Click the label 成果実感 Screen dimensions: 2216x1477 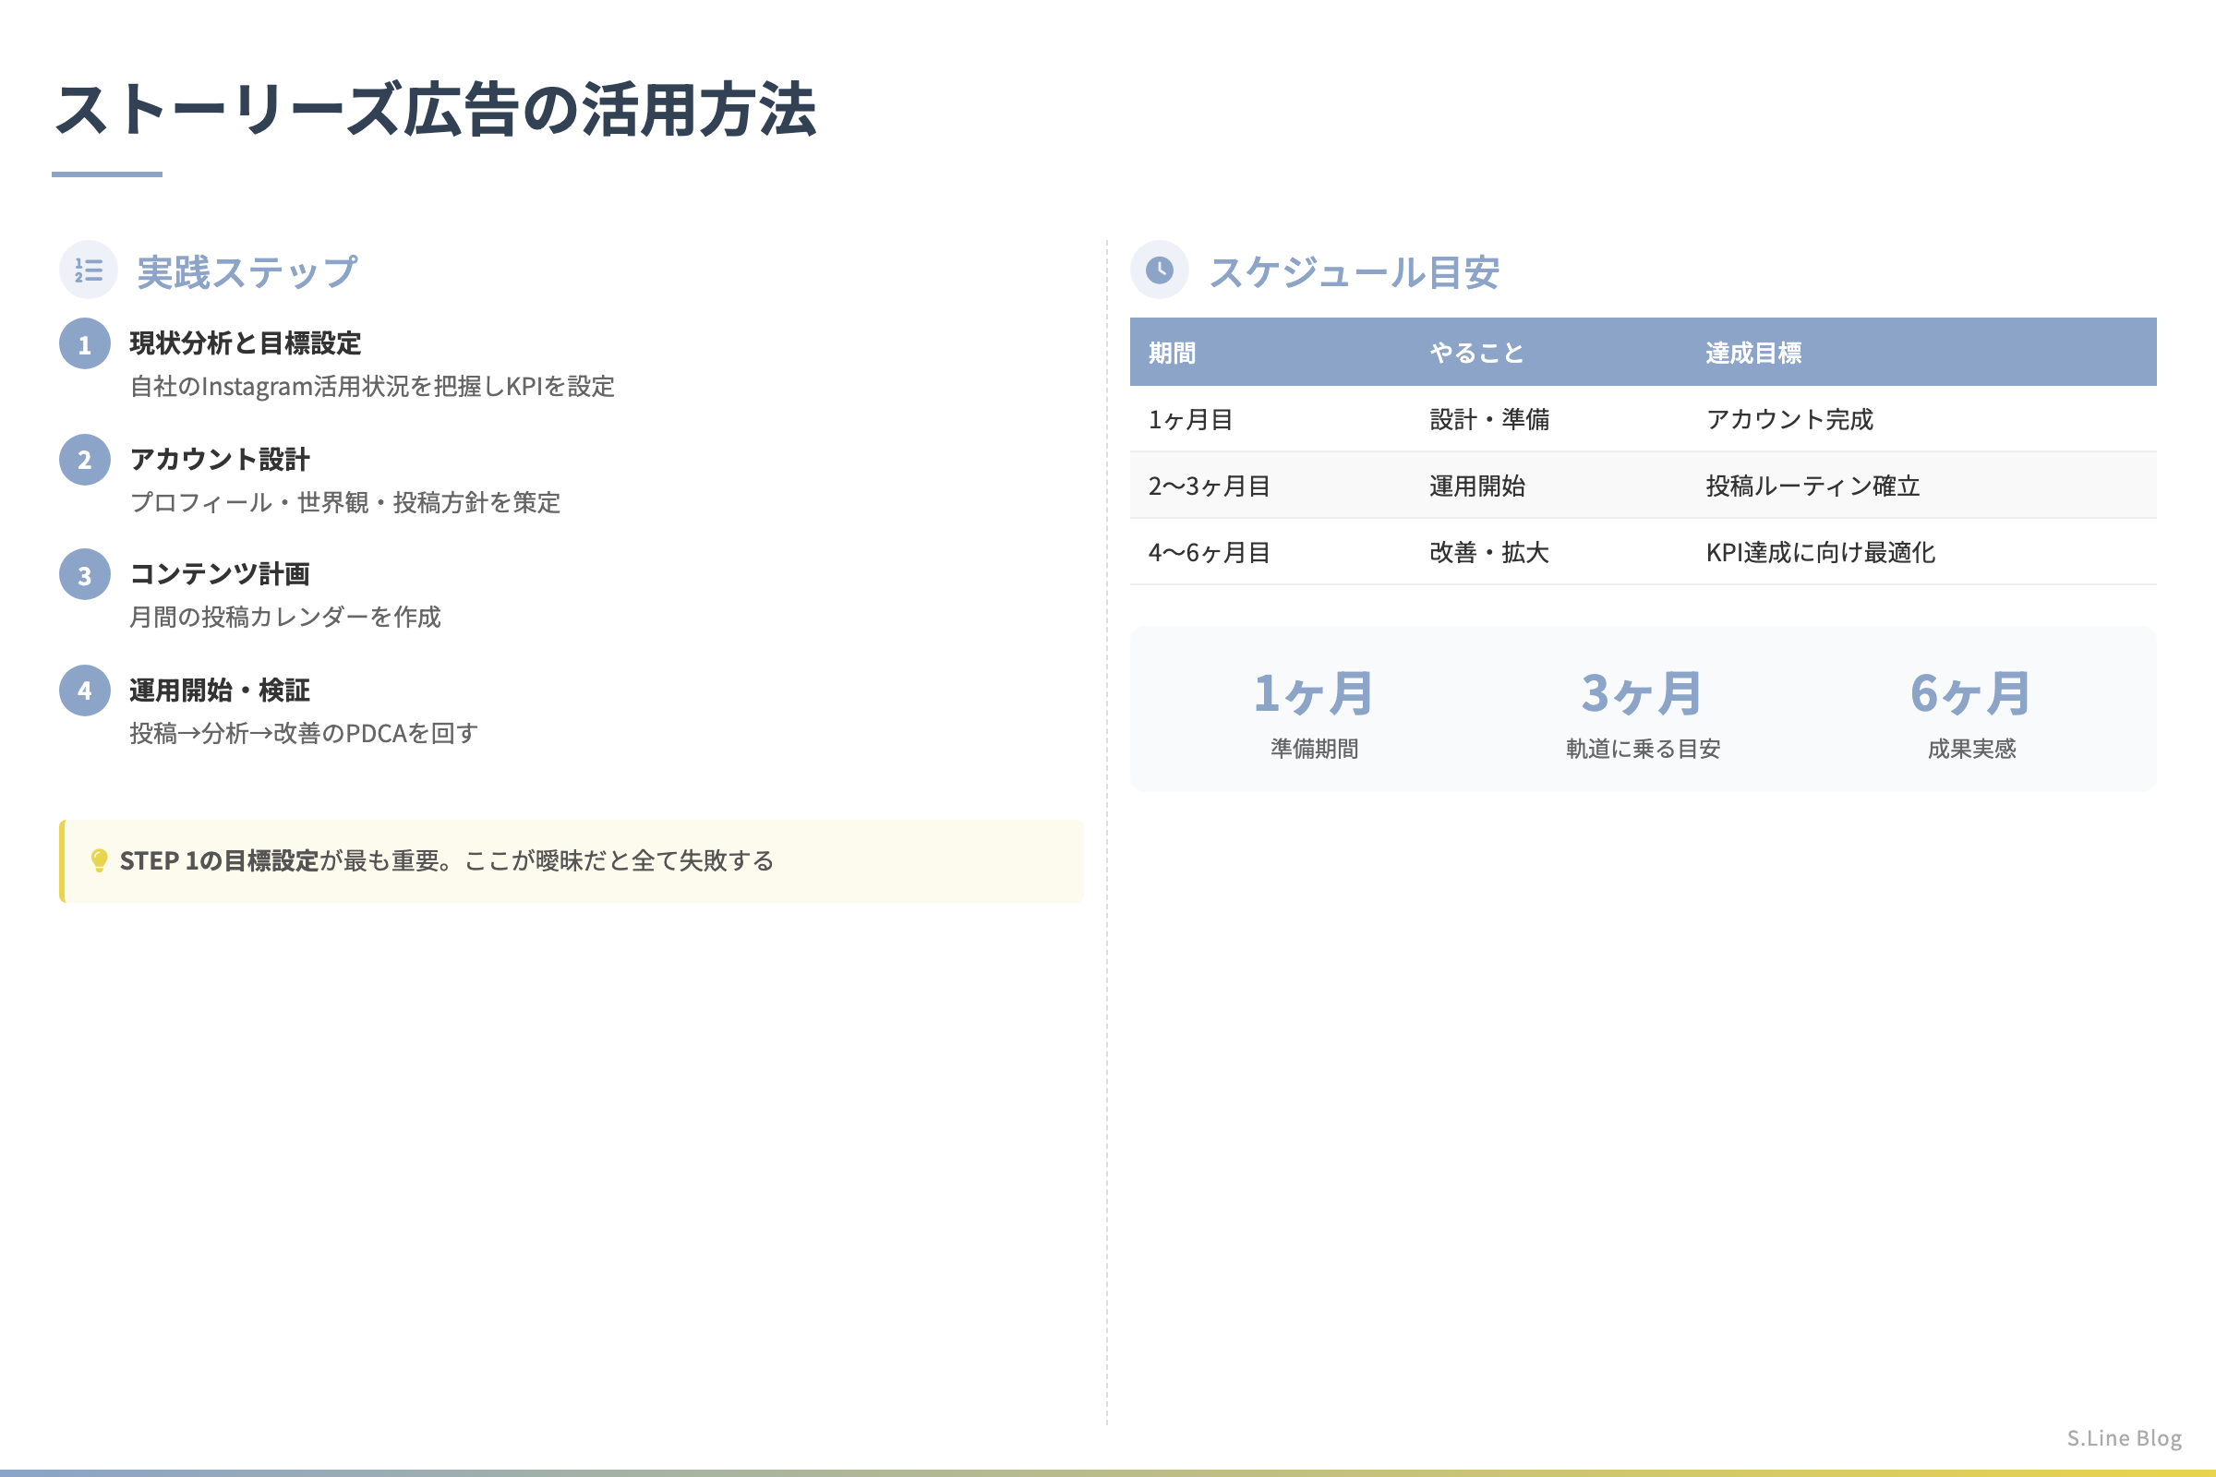pos(1971,749)
